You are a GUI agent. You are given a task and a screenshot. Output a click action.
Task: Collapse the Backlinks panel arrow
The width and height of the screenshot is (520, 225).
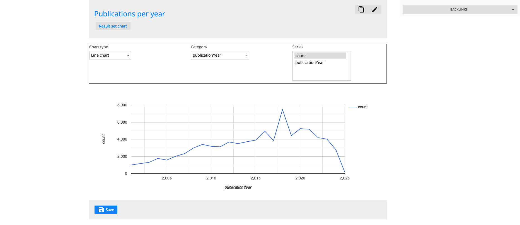(x=513, y=9)
